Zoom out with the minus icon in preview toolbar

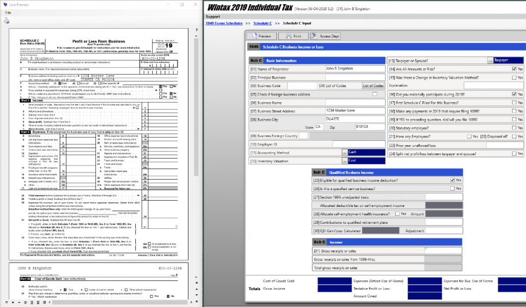tap(19, 302)
